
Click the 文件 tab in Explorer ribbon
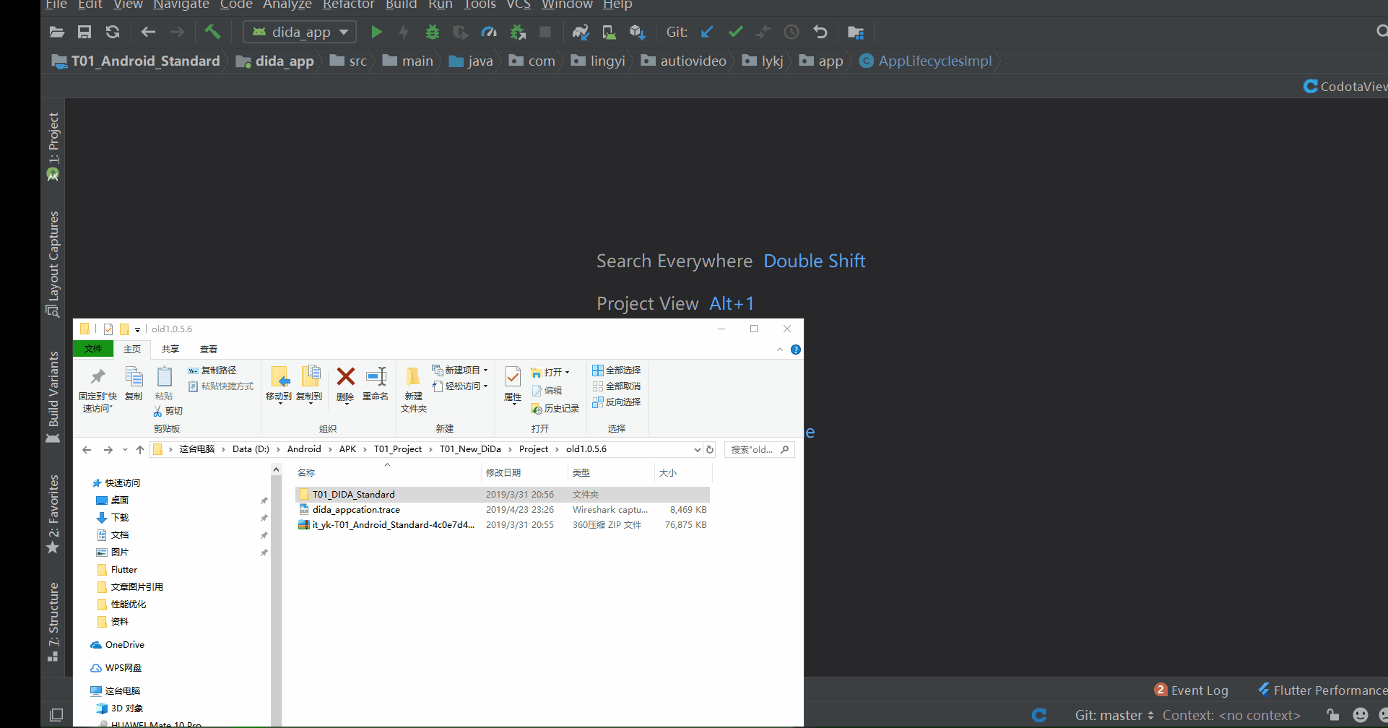(93, 349)
